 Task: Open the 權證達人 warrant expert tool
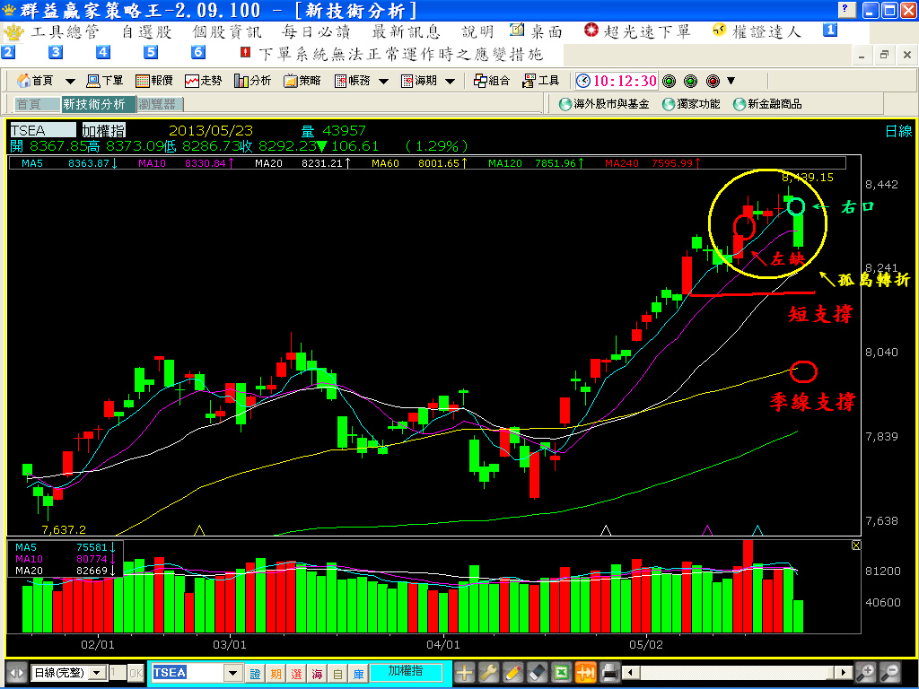pyautogui.click(x=757, y=31)
